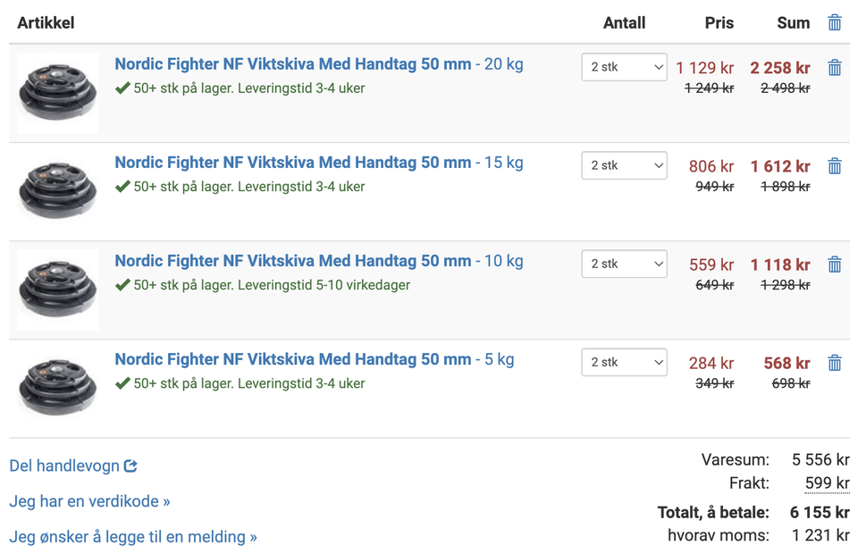Image resolution: width=858 pixels, height=554 pixels.
Task: Remove the 5 kg plate from cart
Action: coord(834,363)
